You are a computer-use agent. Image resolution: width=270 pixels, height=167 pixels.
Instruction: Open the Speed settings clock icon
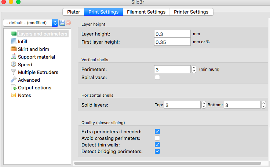click(14, 64)
